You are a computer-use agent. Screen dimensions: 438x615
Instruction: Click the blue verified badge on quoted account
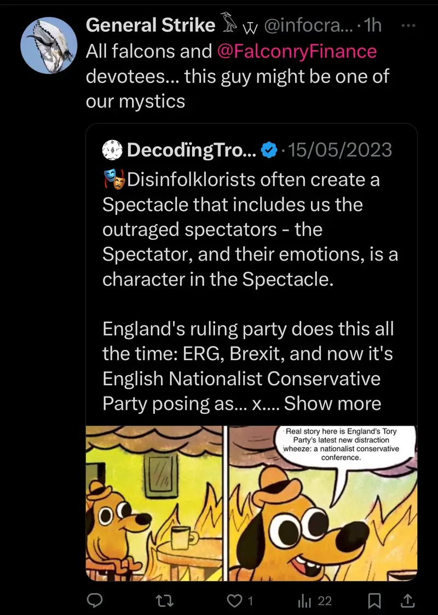(x=269, y=150)
